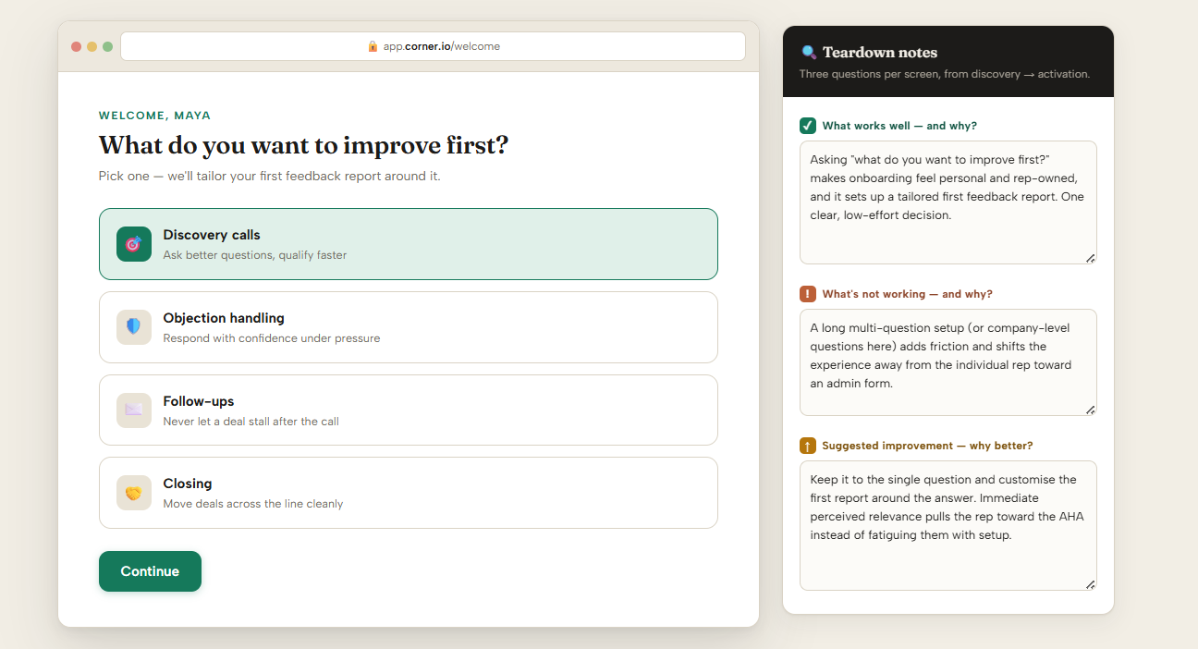Viewport: 1198px width, 649px height.
Task: Click the description Ask better questions, qualify faster
Action: click(x=255, y=255)
